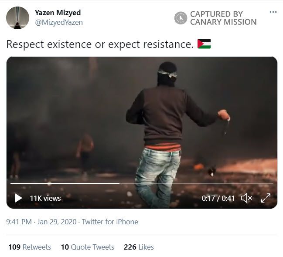Image resolution: width=283 pixels, height=257 pixels.
Task: Click the 11K views counter
Action: tap(45, 198)
